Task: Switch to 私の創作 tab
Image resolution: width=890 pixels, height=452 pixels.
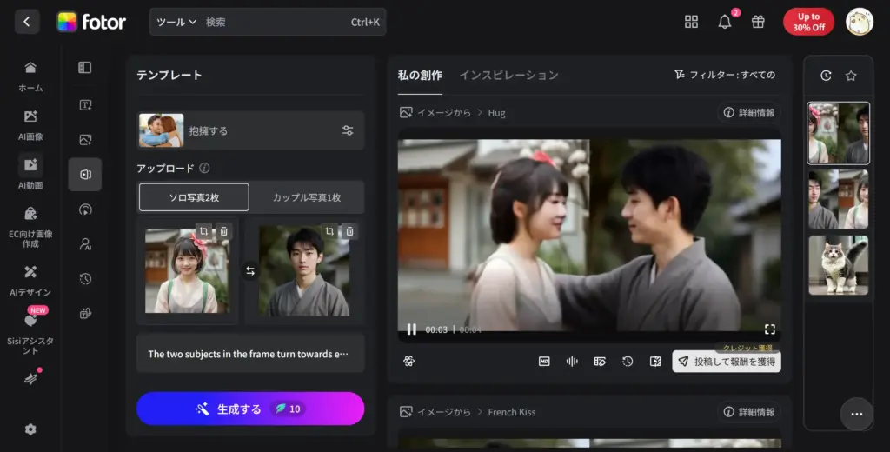Action: tap(420, 75)
